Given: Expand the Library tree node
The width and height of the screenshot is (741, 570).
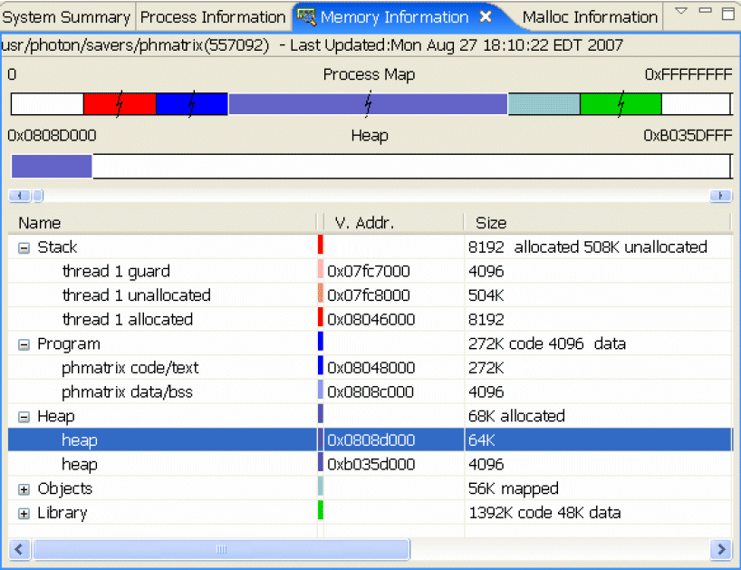Looking at the screenshot, I should (24, 512).
